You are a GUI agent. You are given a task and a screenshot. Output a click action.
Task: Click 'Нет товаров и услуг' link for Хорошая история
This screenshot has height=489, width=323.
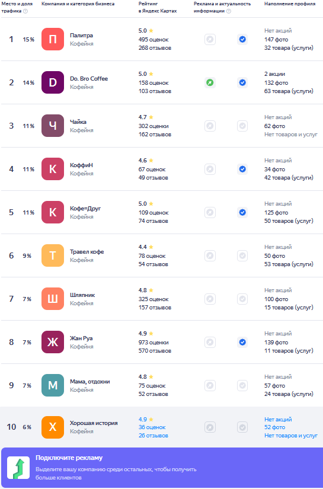(x=291, y=436)
